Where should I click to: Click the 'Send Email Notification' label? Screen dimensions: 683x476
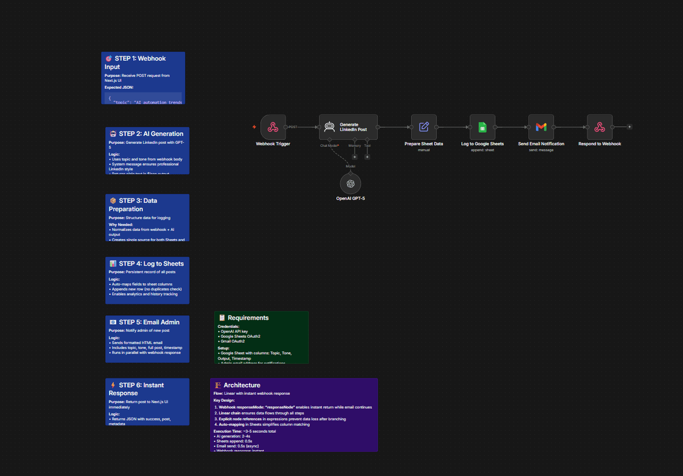(x=541, y=144)
